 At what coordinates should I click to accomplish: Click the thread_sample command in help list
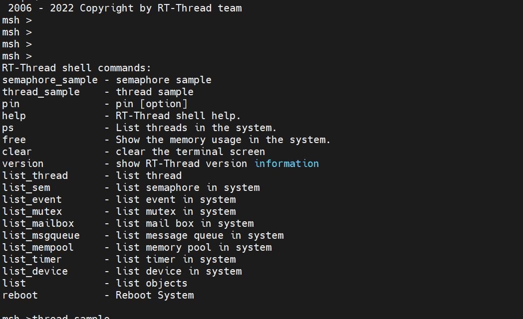(41, 92)
